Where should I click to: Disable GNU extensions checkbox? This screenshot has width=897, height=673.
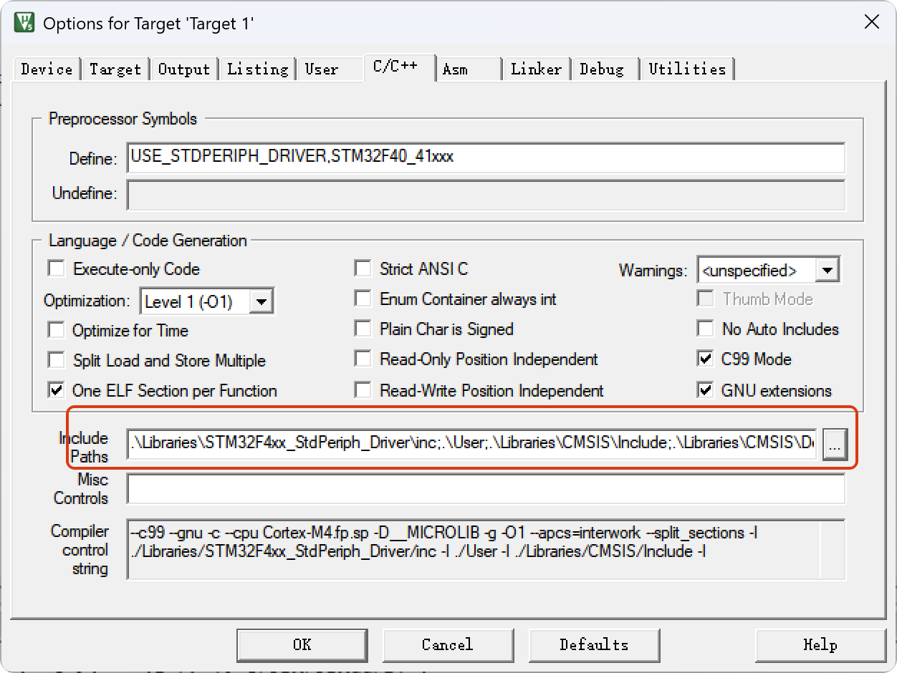(706, 391)
